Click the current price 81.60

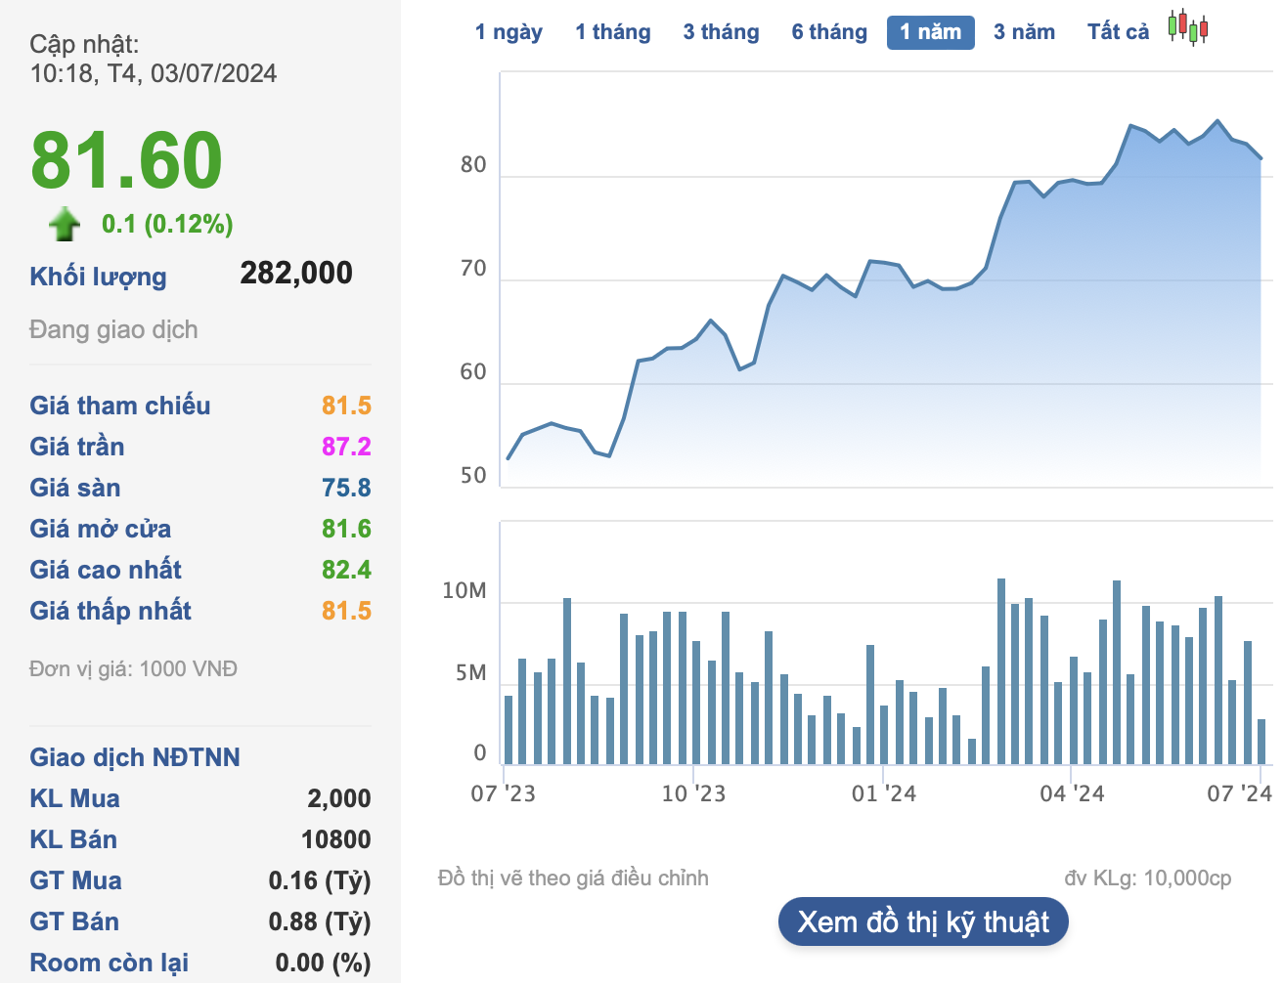(x=127, y=160)
